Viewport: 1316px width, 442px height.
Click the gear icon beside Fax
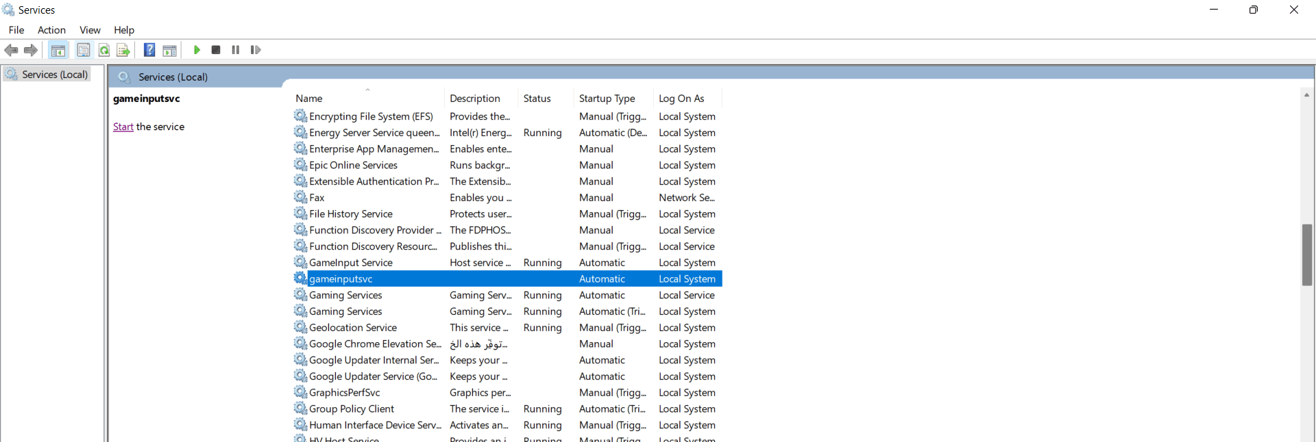click(300, 197)
